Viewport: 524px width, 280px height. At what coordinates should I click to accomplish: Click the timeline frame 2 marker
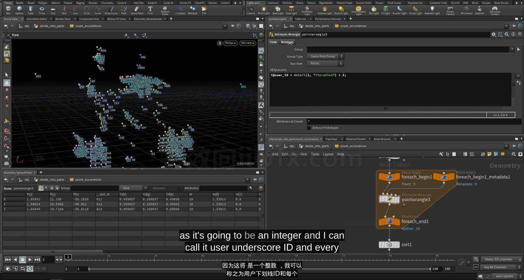pos(68,257)
